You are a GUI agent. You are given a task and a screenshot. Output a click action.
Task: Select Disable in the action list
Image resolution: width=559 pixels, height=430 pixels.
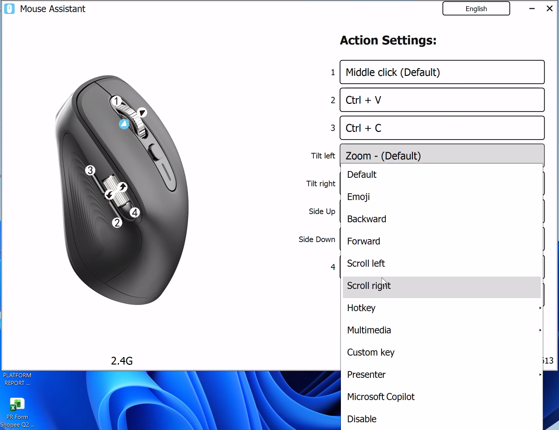click(441, 419)
